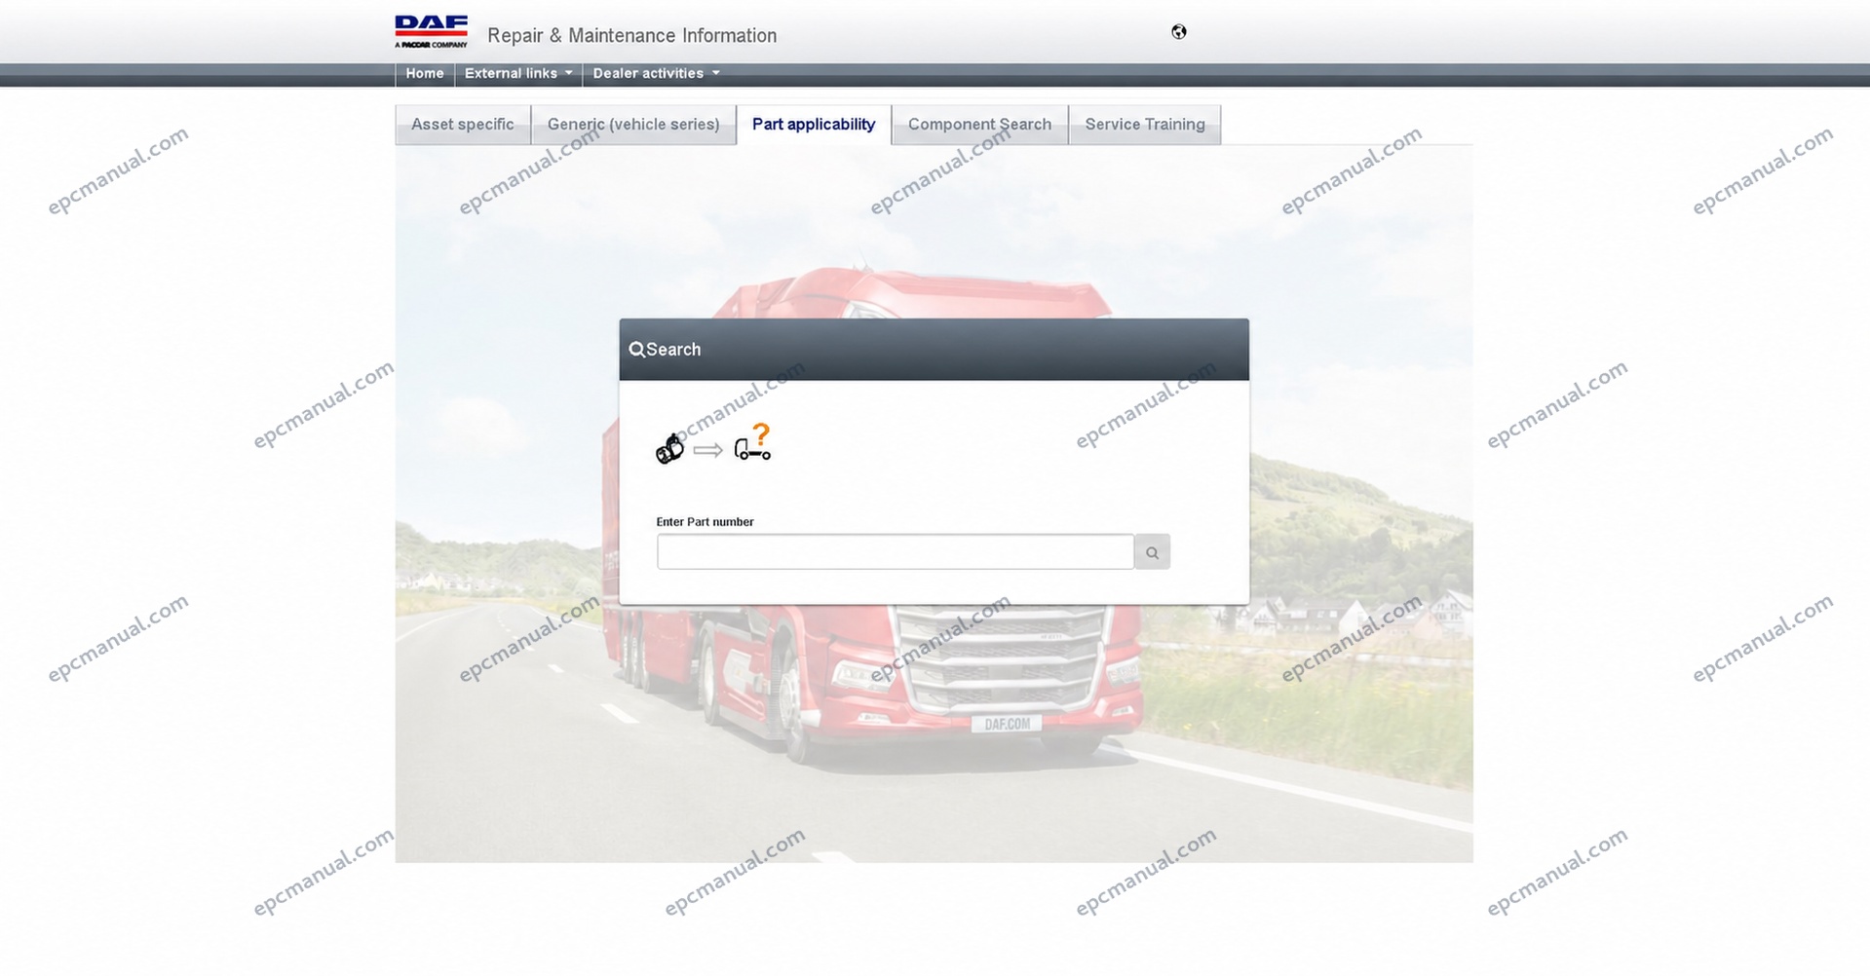Switch to the Asset specific tab
Viewport: 1870px width, 976px height.
click(463, 125)
